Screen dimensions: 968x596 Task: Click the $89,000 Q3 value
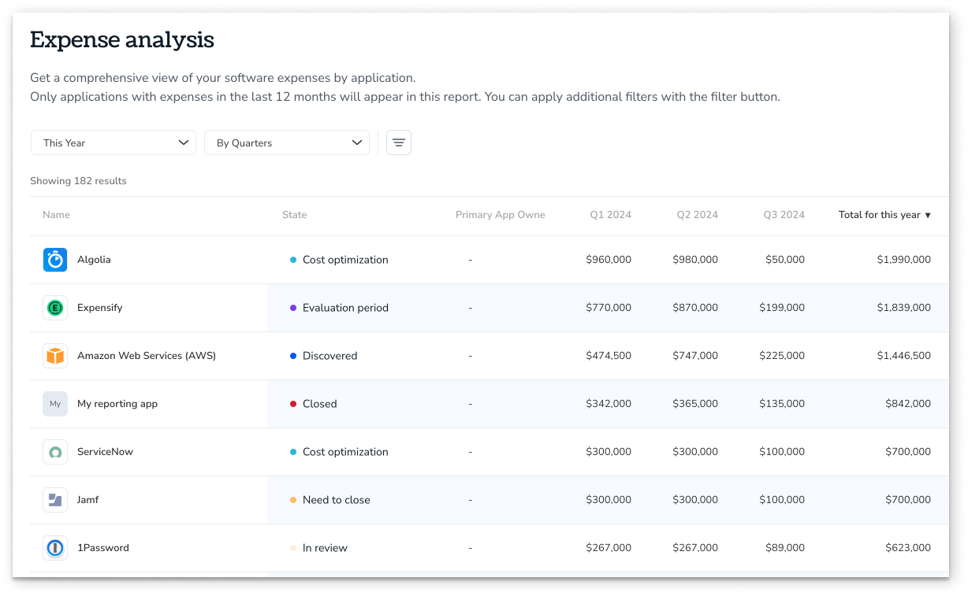pos(785,548)
